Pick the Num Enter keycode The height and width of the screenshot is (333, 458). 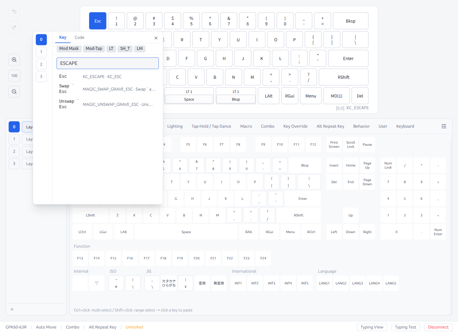438,232
